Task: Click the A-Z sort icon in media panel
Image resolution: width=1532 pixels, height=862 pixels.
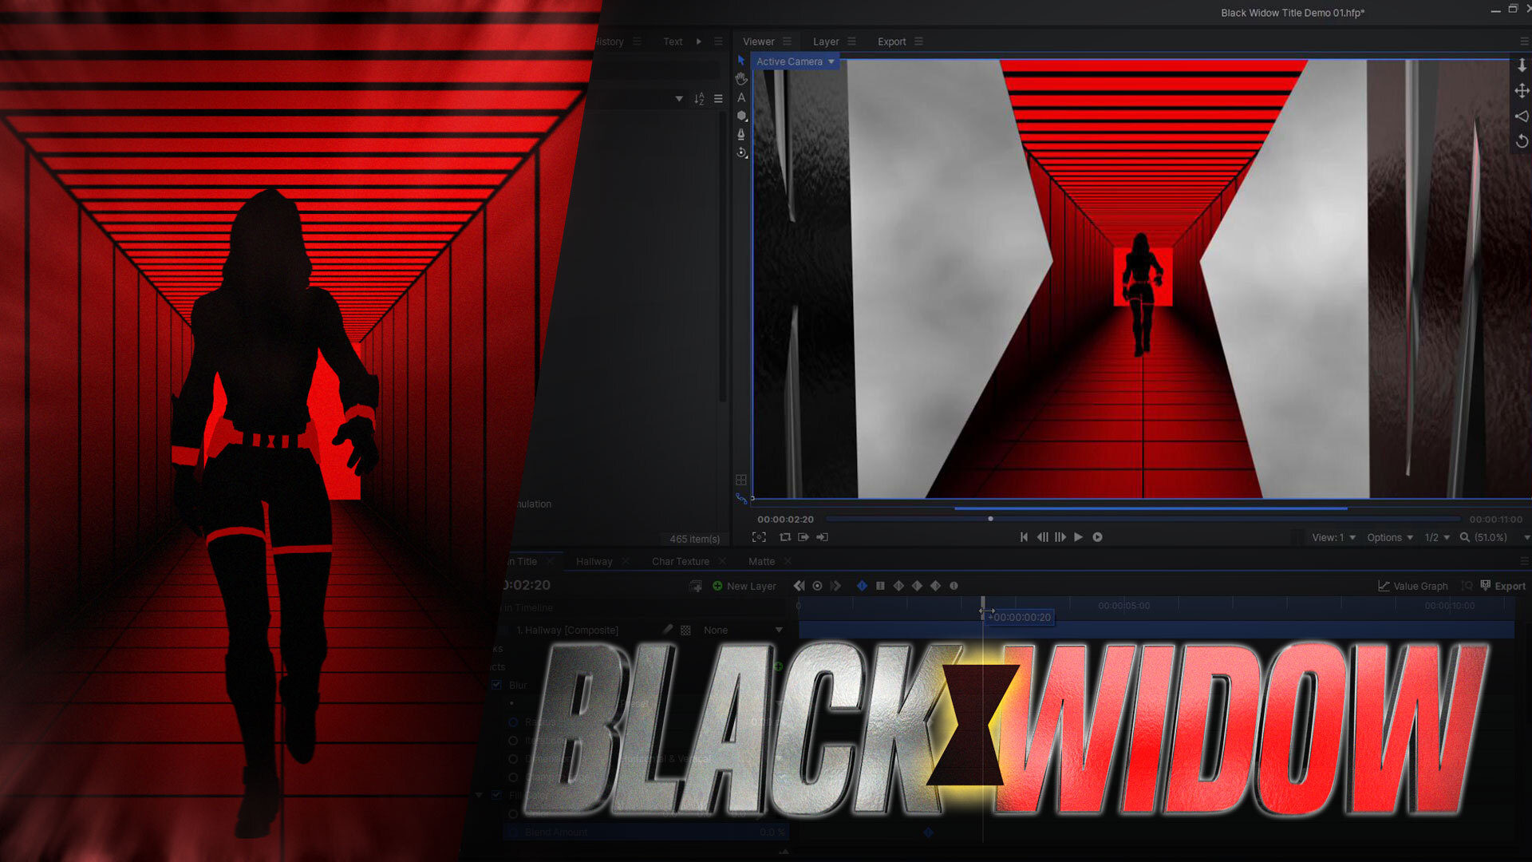Action: coord(699,99)
